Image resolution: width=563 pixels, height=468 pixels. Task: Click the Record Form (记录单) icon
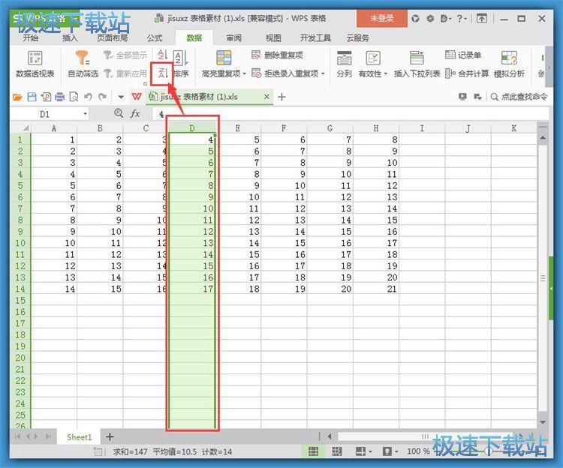[x=463, y=55]
